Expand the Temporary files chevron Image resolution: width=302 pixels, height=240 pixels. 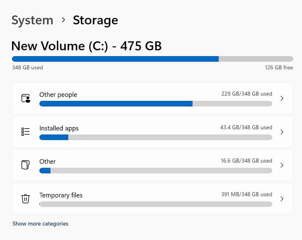tap(282, 199)
